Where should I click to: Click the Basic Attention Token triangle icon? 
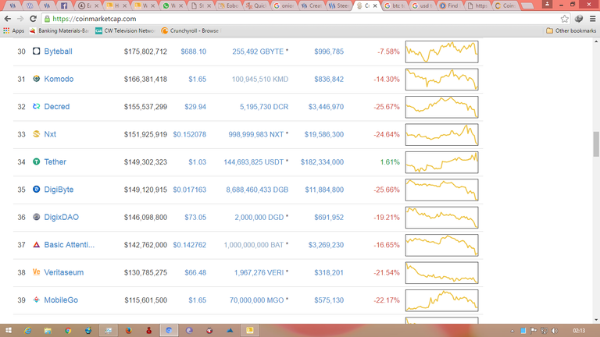coord(37,244)
